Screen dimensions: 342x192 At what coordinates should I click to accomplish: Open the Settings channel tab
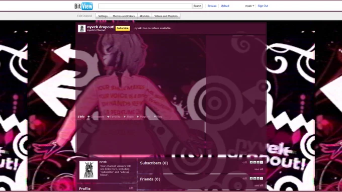click(103, 16)
